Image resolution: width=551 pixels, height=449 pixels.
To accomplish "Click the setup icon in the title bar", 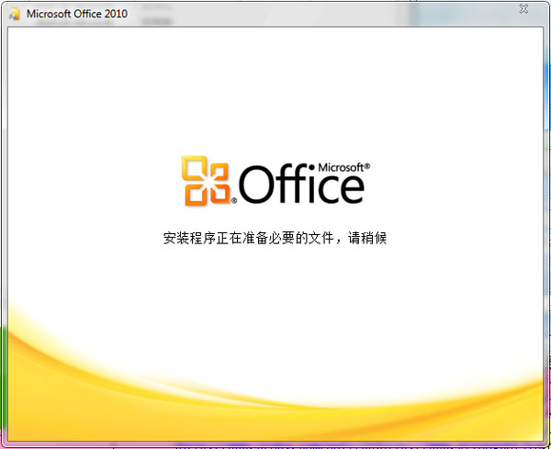I will click(14, 14).
